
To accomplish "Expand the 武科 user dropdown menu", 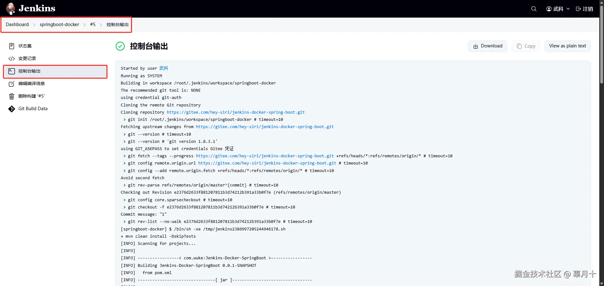I will point(568,9).
